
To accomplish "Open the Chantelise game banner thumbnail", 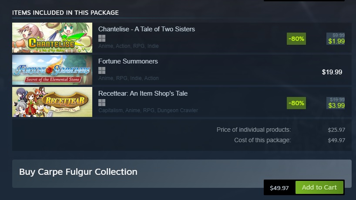I will 52,38.
